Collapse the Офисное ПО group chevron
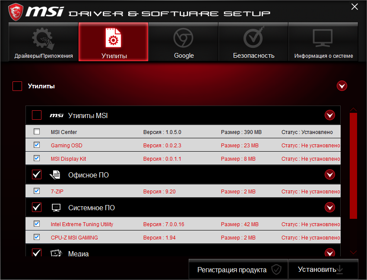This screenshot has height=280, width=367. tap(330, 174)
